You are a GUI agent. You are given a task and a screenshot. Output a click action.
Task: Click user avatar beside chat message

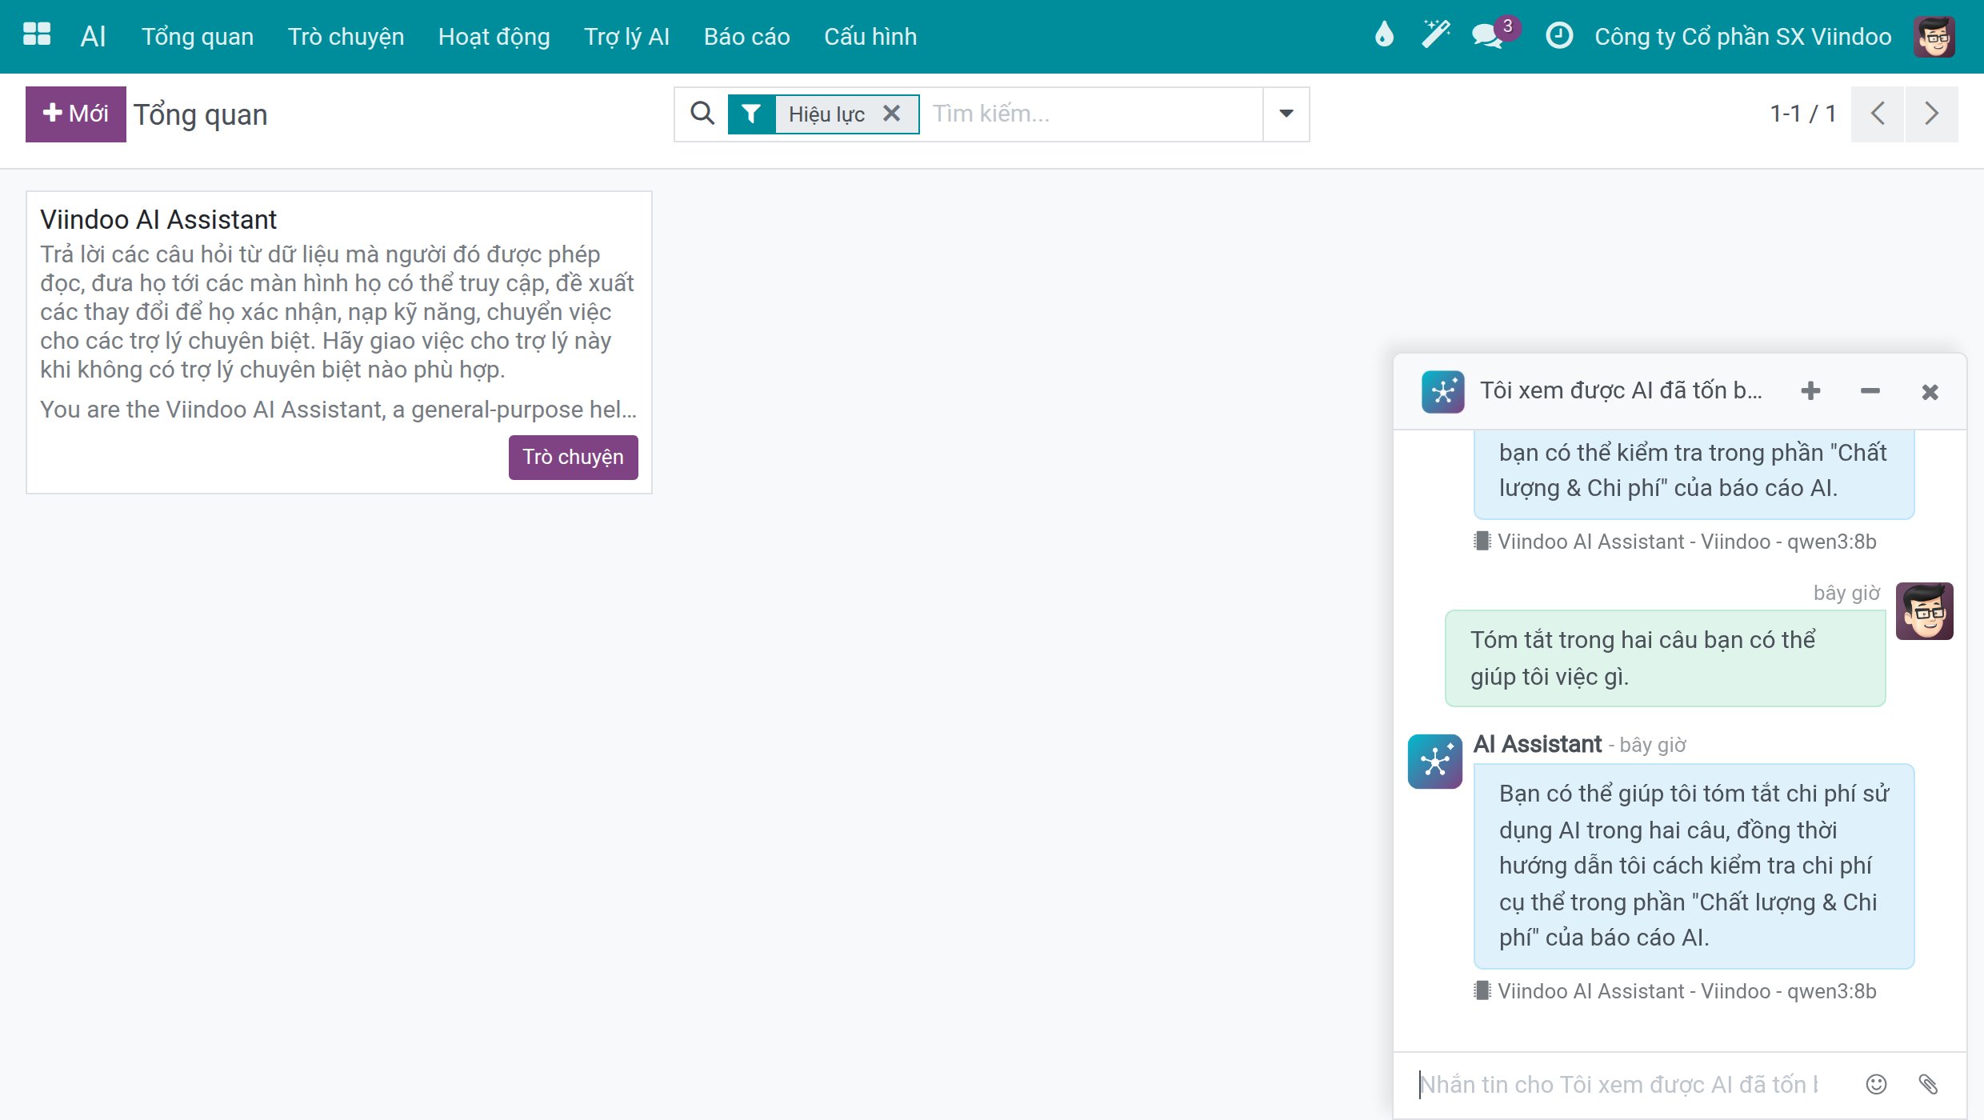tap(1924, 610)
